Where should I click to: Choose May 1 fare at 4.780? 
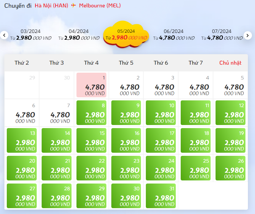click(x=91, y=85)
